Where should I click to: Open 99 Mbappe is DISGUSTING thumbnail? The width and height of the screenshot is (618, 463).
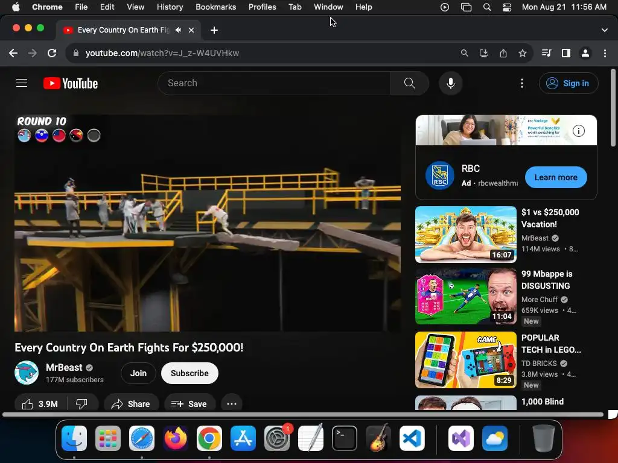(x=466, y=297)
